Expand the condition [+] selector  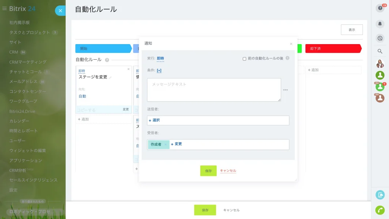pos(159,70)
